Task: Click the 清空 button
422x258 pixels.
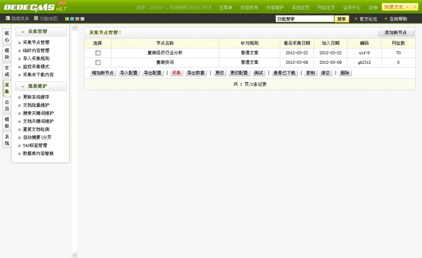Action: (x=325, y=73)
